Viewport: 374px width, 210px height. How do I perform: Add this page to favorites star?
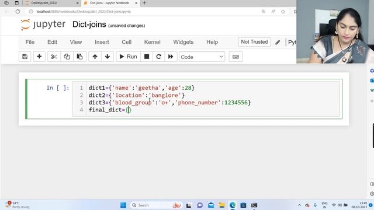[283, 12]
